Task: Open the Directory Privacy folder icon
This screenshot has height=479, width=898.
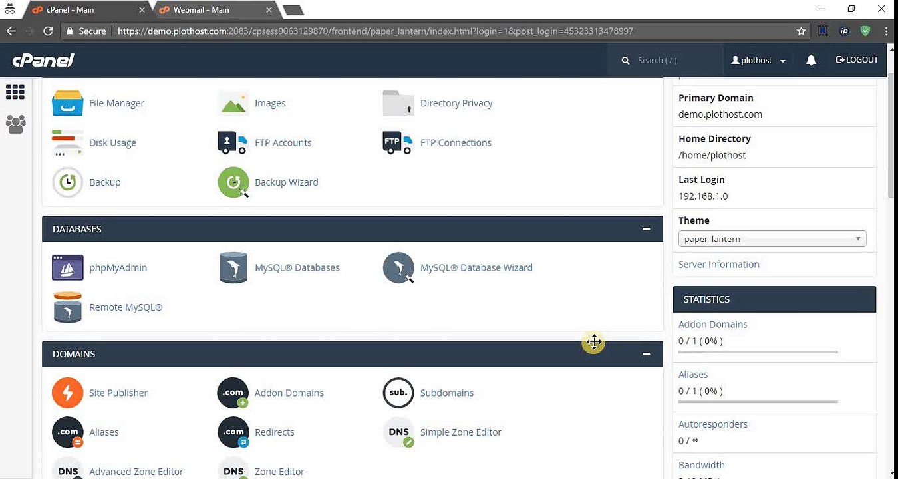Action: (x=398, y=103)
